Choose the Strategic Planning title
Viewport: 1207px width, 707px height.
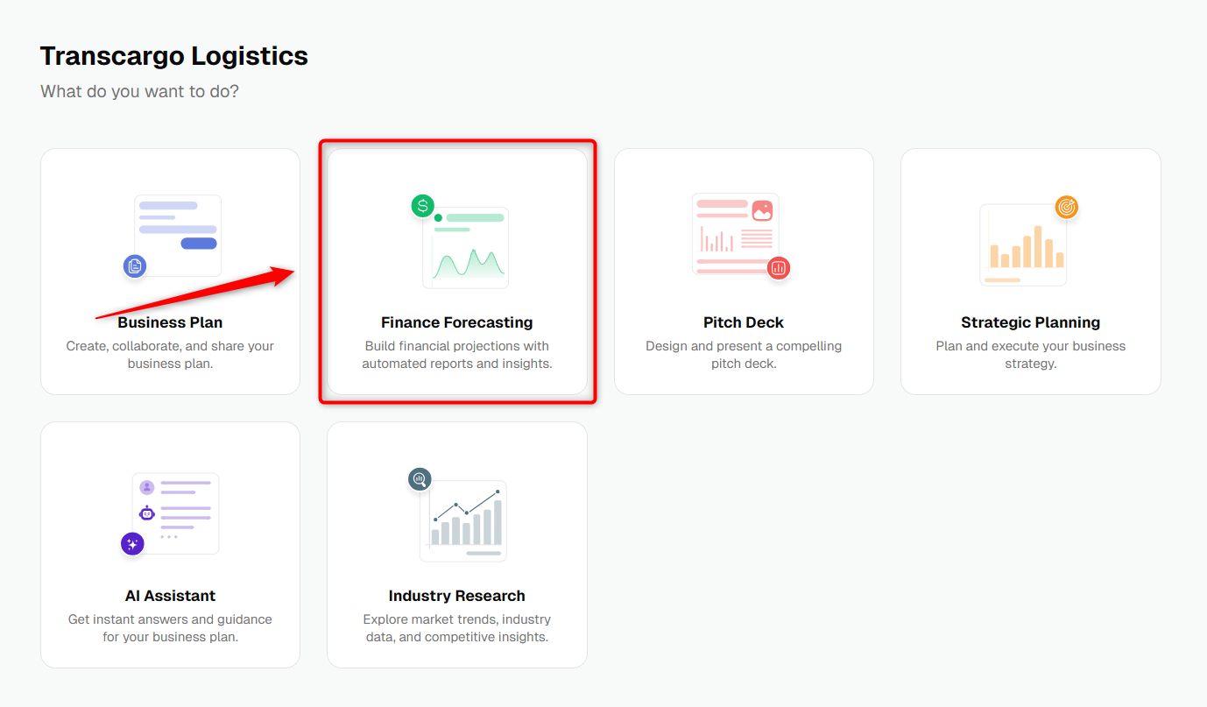[1031, 322]
